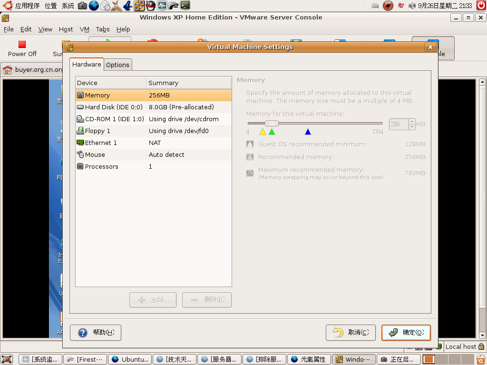The image size is (487, 365).
Task: Click the date and time clock
Action: tap(445, 6)
